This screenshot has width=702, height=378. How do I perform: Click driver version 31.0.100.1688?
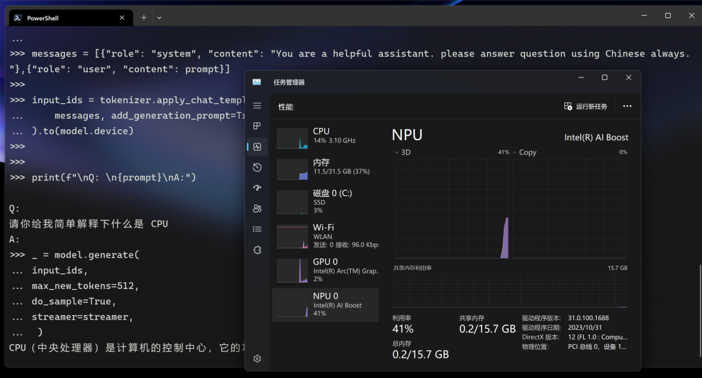[x=588, y=318]
